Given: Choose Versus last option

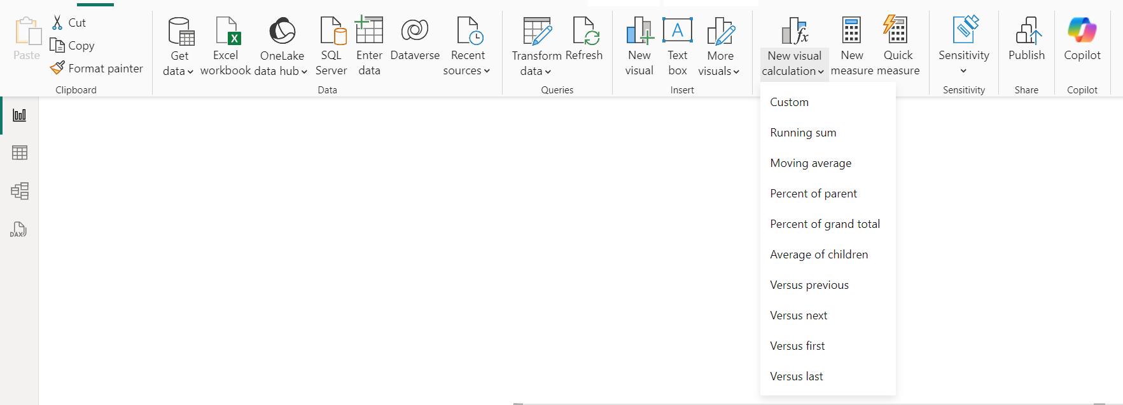Looking at the screenshot, I should tap(828, 376).
